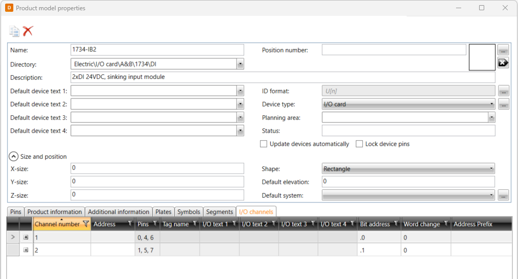Expand row for channel 1
Viewport: 518px width, 279px height.
pos(26,238)
